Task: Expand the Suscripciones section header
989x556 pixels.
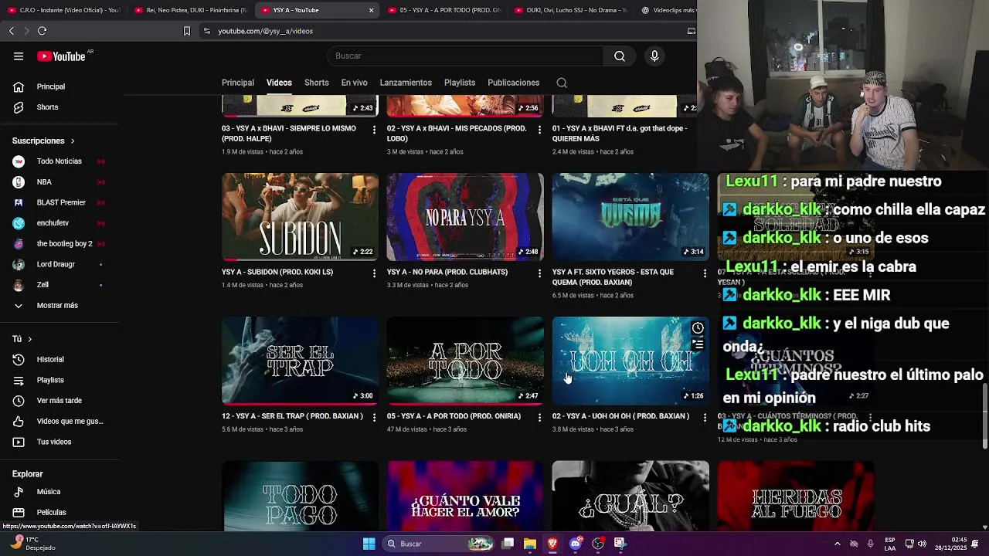Action: pos(43,141)
